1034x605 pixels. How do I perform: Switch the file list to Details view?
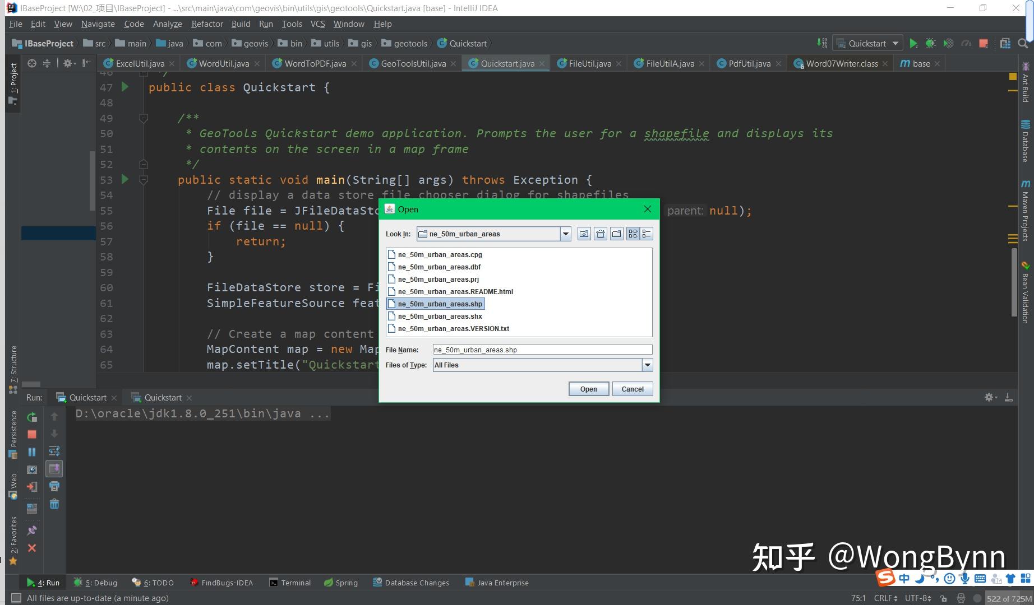(x=646, y=234)
